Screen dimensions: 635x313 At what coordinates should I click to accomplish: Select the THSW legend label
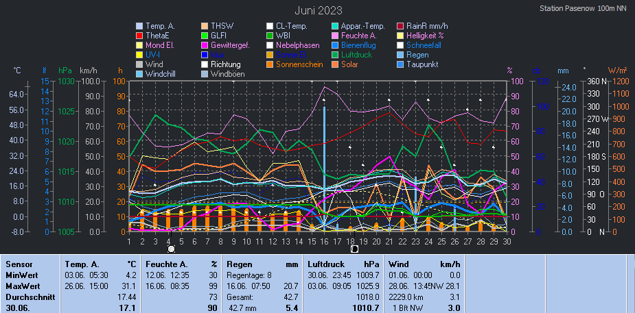222,26
